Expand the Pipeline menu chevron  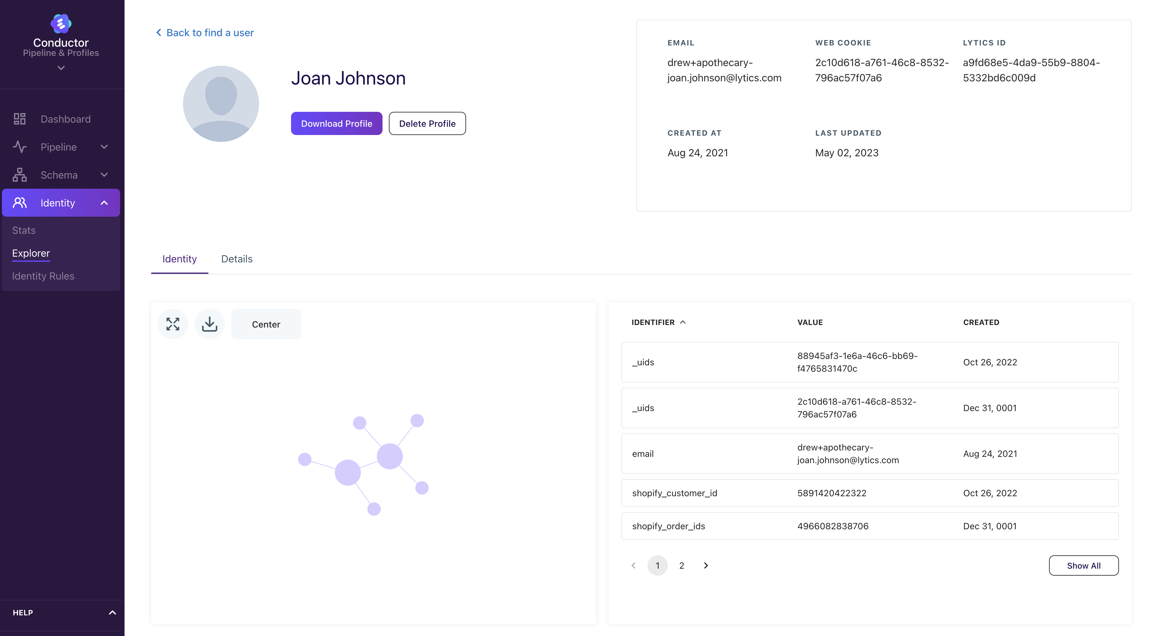point(104,147)
